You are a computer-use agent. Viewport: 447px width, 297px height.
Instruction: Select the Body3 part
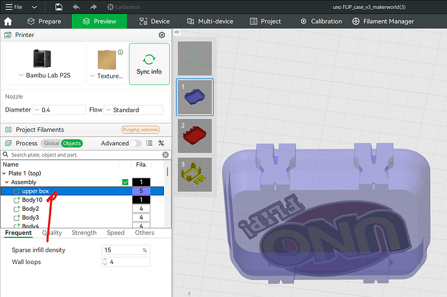30,217
